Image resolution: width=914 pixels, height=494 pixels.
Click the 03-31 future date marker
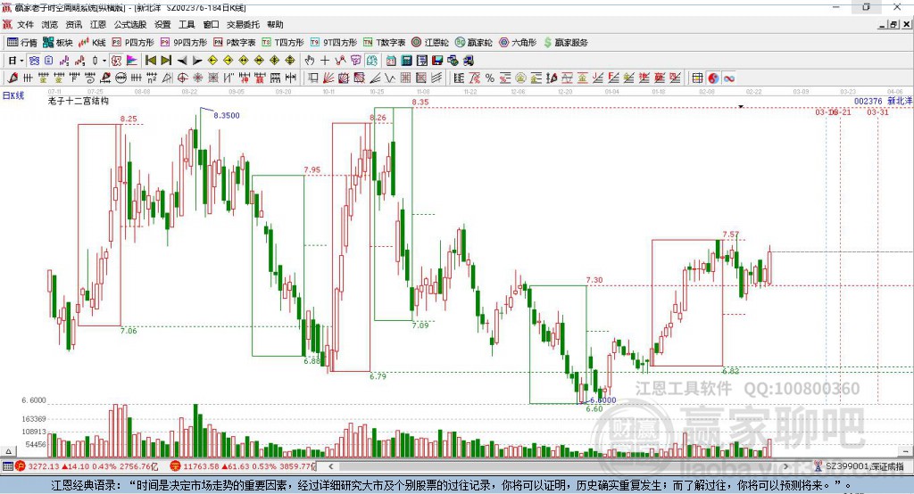(x=878, y=111)
